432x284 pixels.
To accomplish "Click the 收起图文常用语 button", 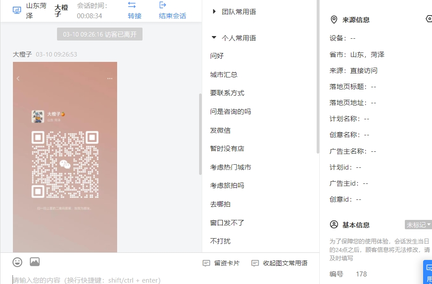I will (x=280, y=264).
